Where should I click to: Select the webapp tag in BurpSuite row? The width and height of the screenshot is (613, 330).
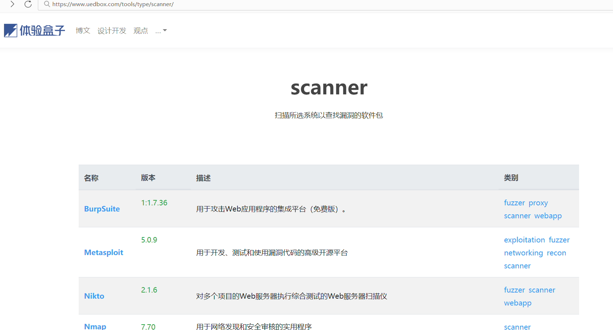548,216
